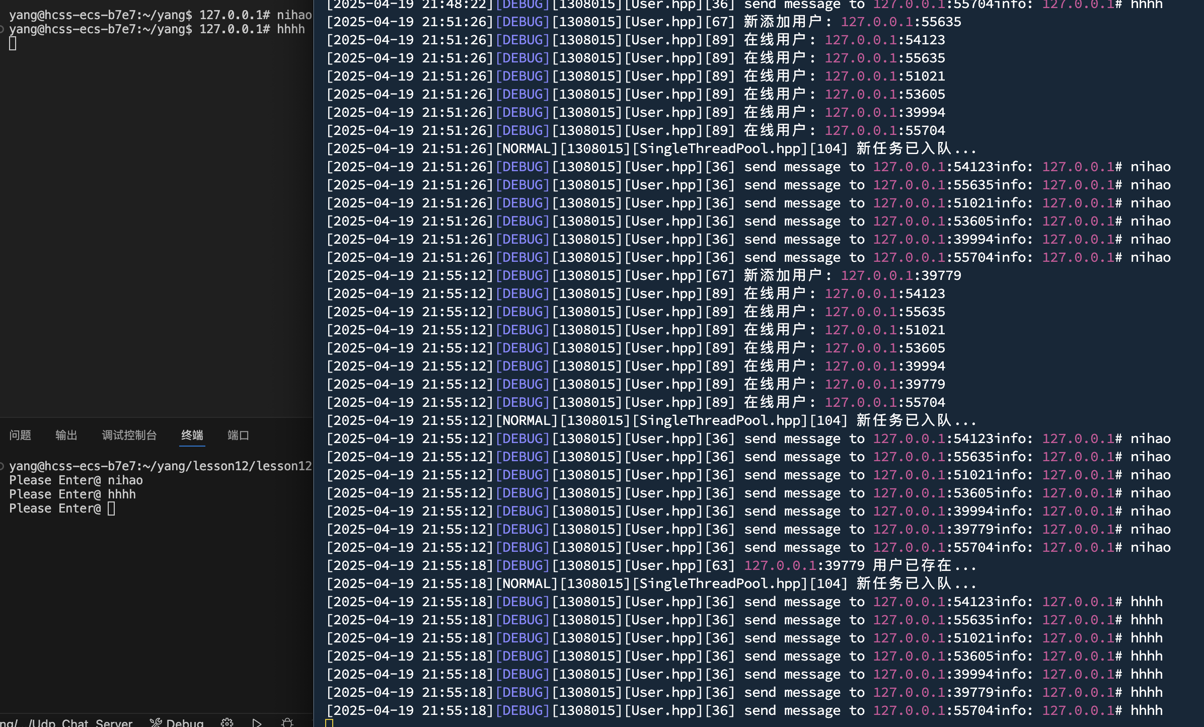
Task: Click the 用户已存在 log line's User.hpp reference
Action: [x=662, y=565]
